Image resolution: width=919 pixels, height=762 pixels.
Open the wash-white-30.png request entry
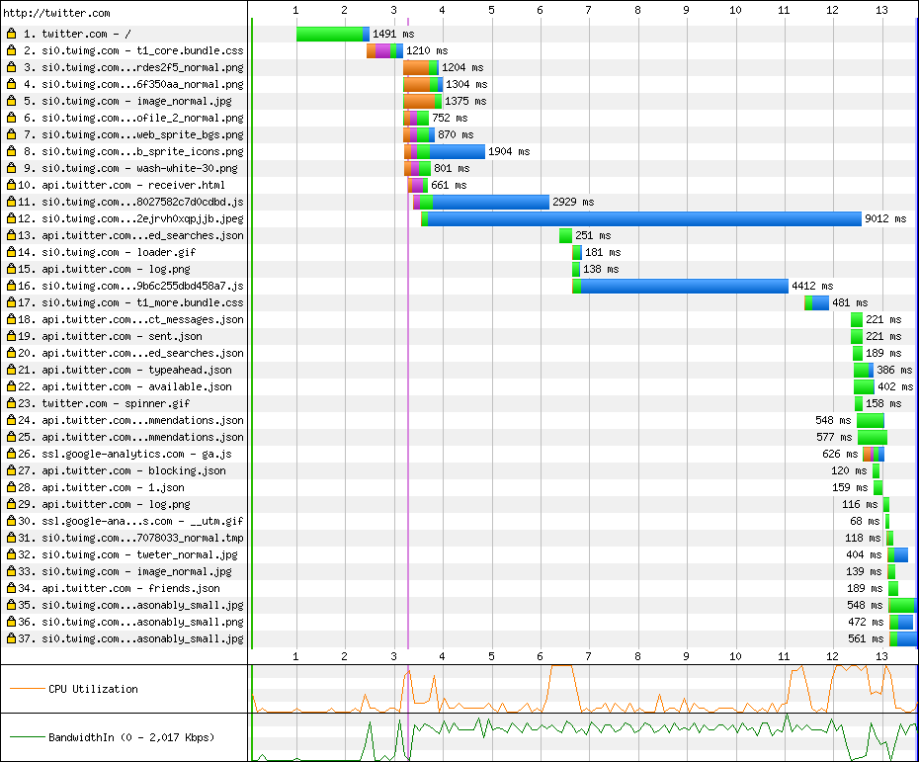pos(132,168)
